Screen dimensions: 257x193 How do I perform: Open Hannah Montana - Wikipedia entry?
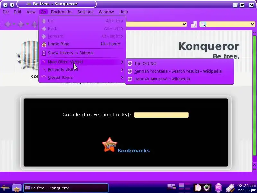[180, 79]
